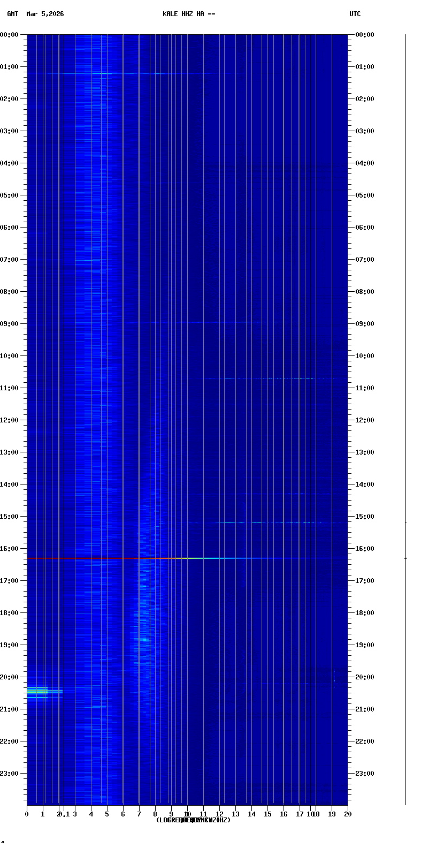The width and height of the screenshot is (429, 848).
Task: Click the frequency axis caption below the plot
Action: pyautogui.click(x=193, y=820)
